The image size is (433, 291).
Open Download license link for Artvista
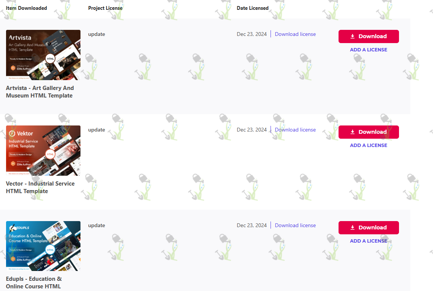295,34
